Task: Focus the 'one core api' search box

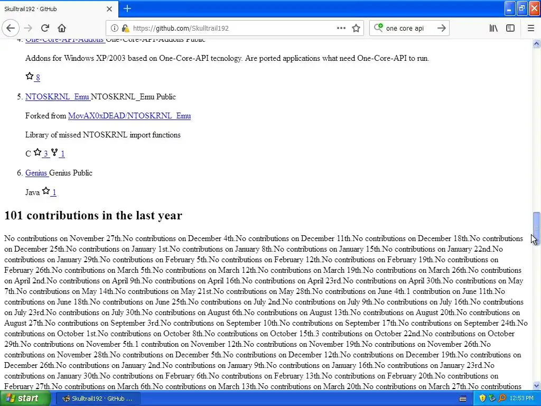Action: click(409, 29)
